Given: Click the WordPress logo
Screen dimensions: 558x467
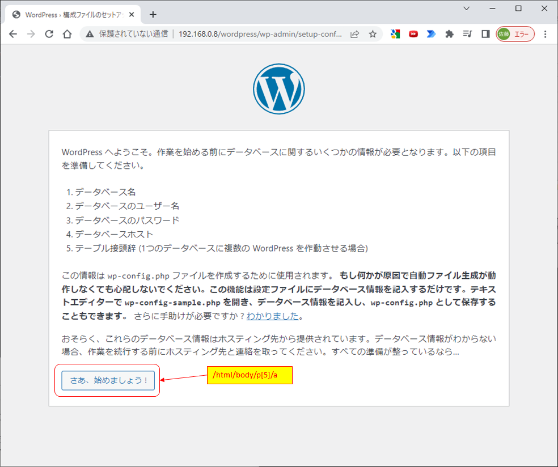Looking at the screenshot, I should [279, 89].
